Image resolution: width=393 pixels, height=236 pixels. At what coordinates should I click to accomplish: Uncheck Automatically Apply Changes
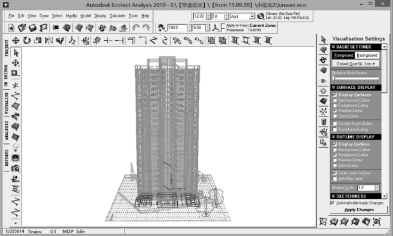(332, 203)
